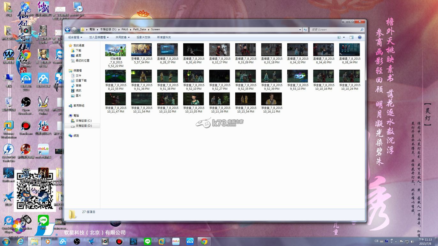Select 桌面 in navigation pane
Image resolution: width=438 pixels, height=246 pixels.
(76, 56)
